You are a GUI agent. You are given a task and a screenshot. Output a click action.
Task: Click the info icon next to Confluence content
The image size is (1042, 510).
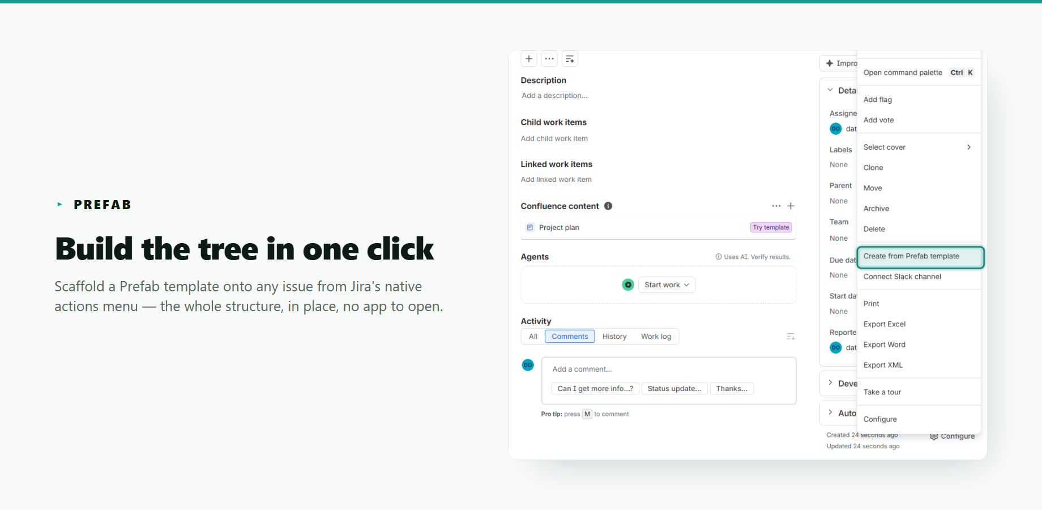pyautogui.click(x=608, y=206)
